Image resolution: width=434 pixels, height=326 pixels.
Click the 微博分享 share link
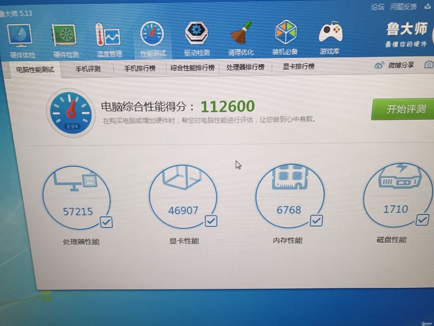[x=401, y=65]
